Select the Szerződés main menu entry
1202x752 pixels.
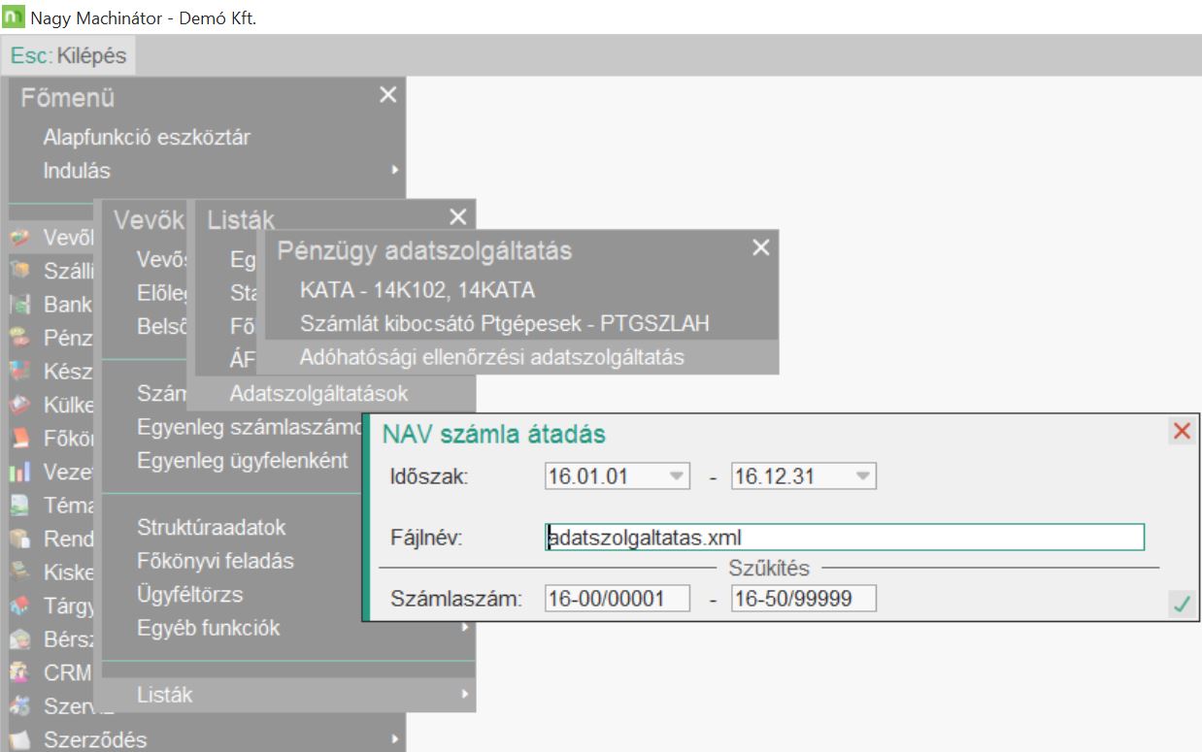click(x=95, y=740)
